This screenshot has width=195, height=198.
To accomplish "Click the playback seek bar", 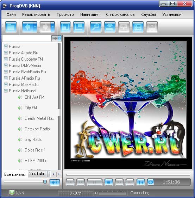I will coord(128,175).
